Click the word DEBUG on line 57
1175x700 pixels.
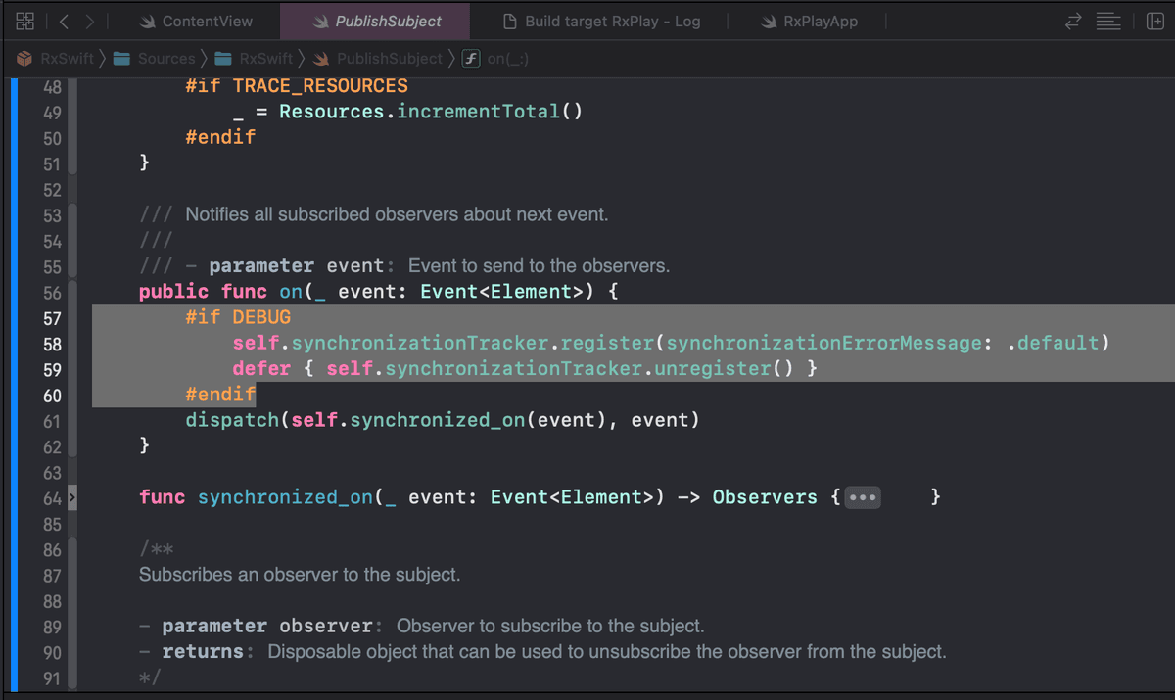[261, 318]
